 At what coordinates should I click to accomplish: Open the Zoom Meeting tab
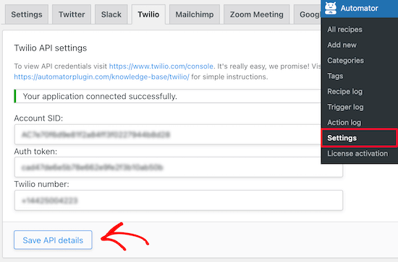pyautogui.click(x=257, y=14)
